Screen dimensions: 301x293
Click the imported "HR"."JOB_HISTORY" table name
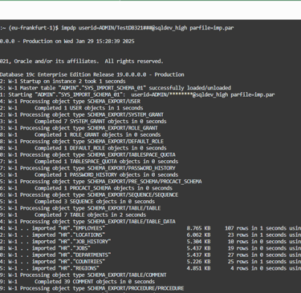pos(85,241)
